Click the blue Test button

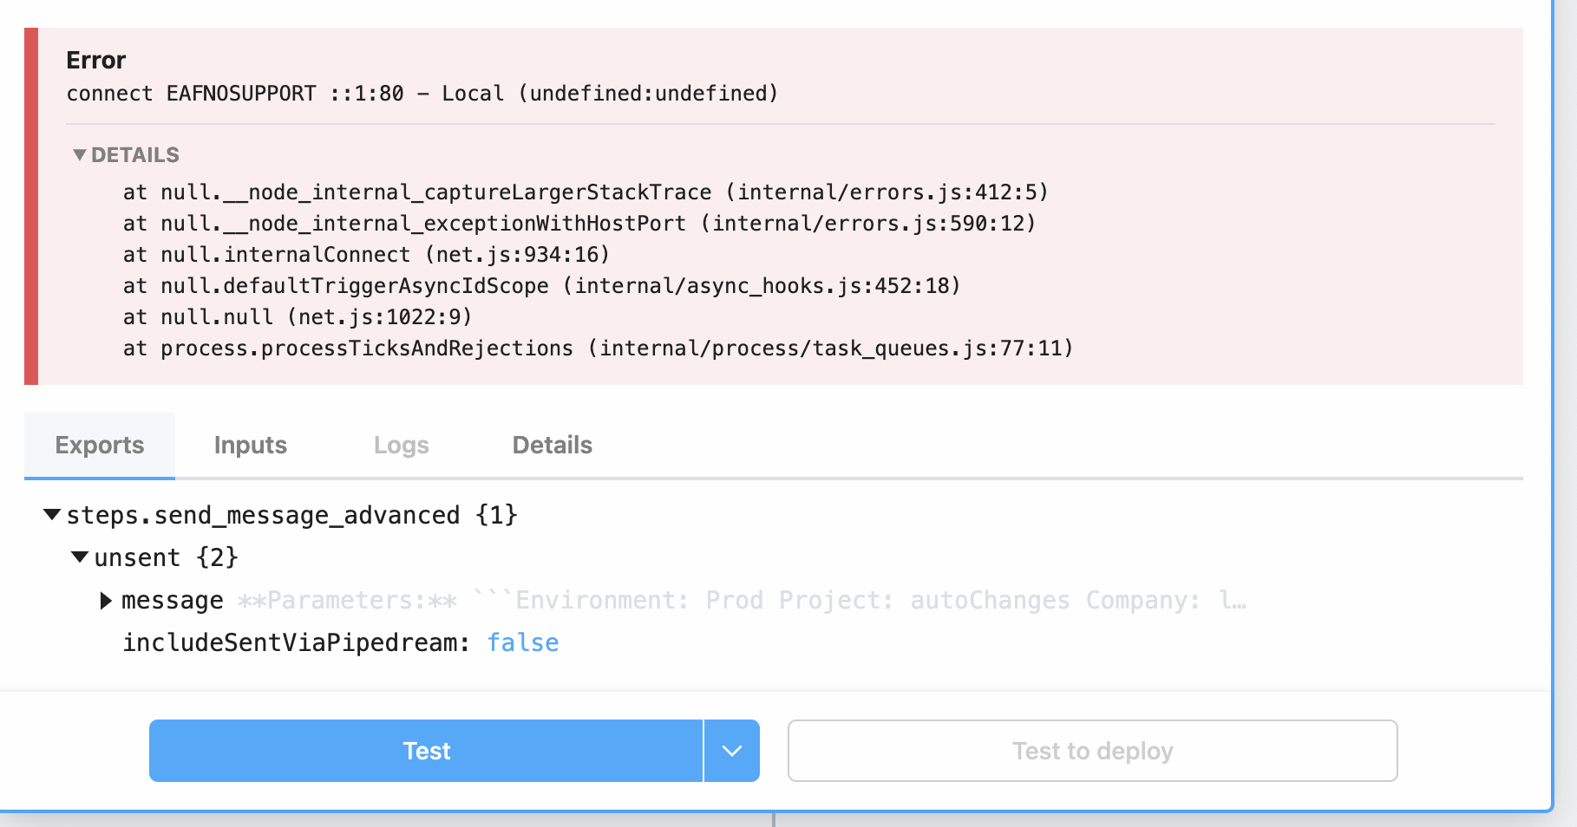(x=426, y=751)
